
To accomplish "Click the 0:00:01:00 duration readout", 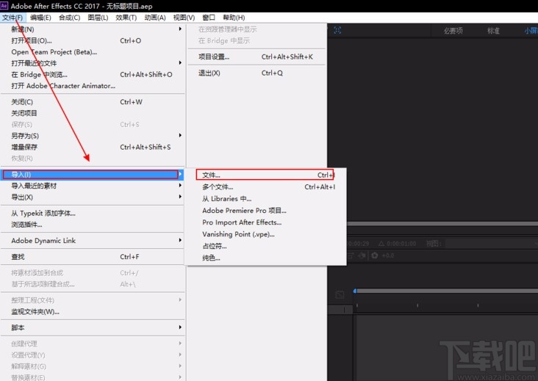I will pos(401,244).
